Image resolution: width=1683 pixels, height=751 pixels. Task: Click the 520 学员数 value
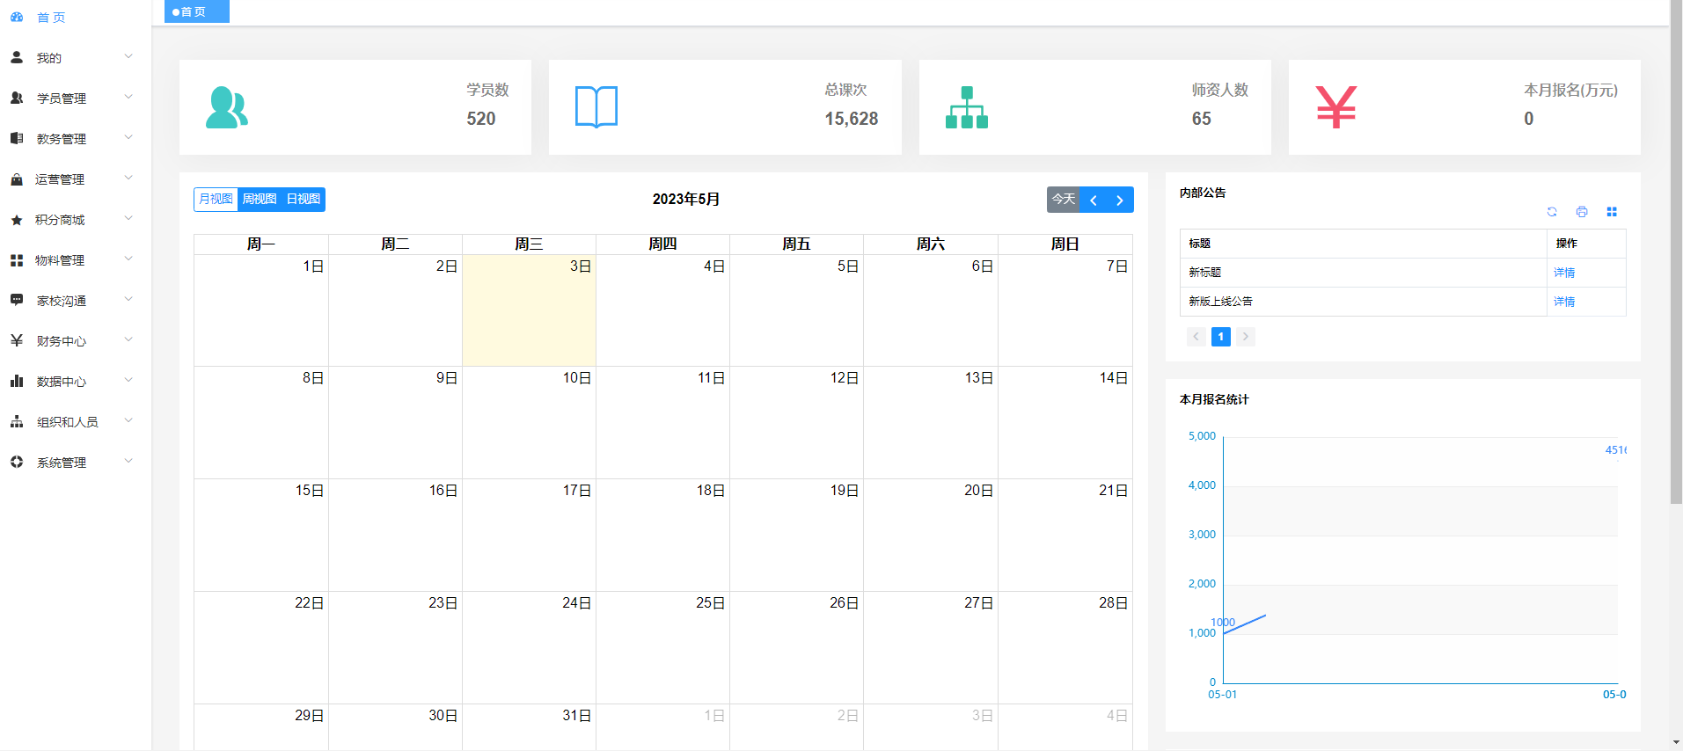481,119
